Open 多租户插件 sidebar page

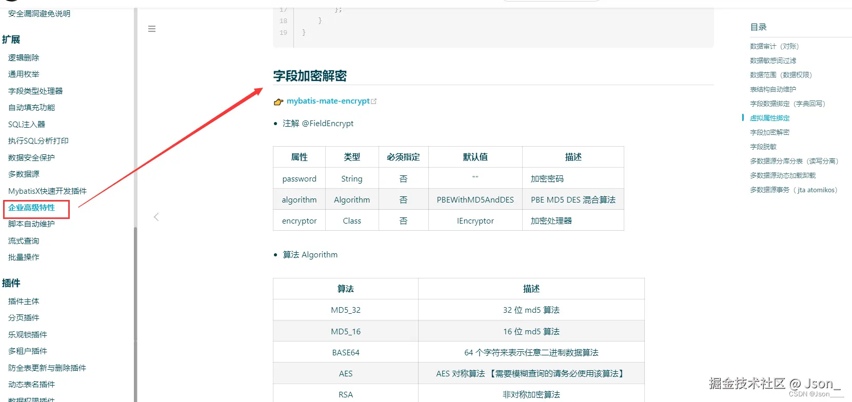pyautogui.click(x=28, y=351)
